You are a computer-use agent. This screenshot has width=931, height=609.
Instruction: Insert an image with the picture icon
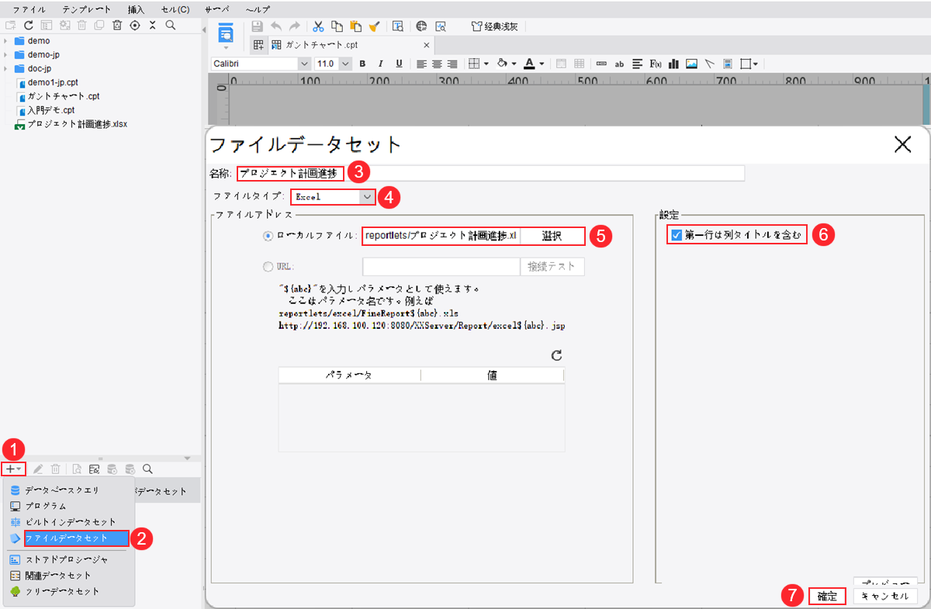pos(691,64)
